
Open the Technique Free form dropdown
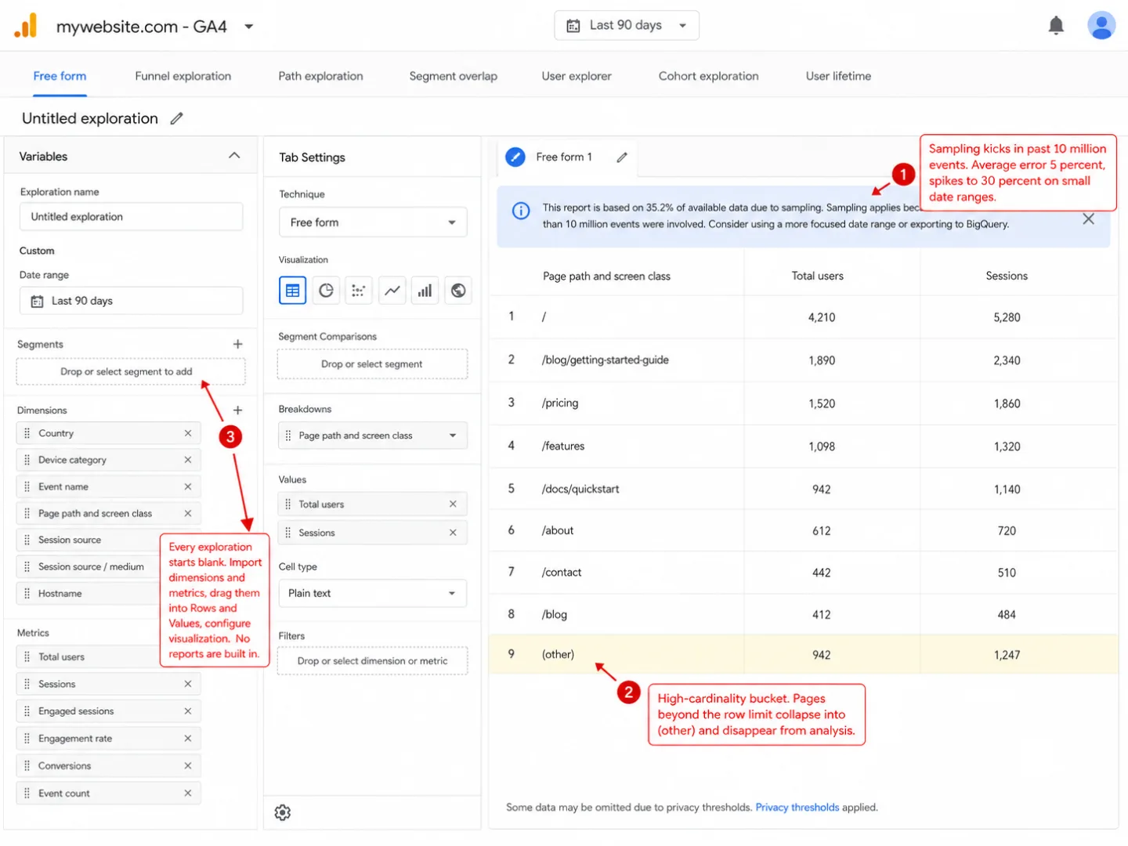373,222
